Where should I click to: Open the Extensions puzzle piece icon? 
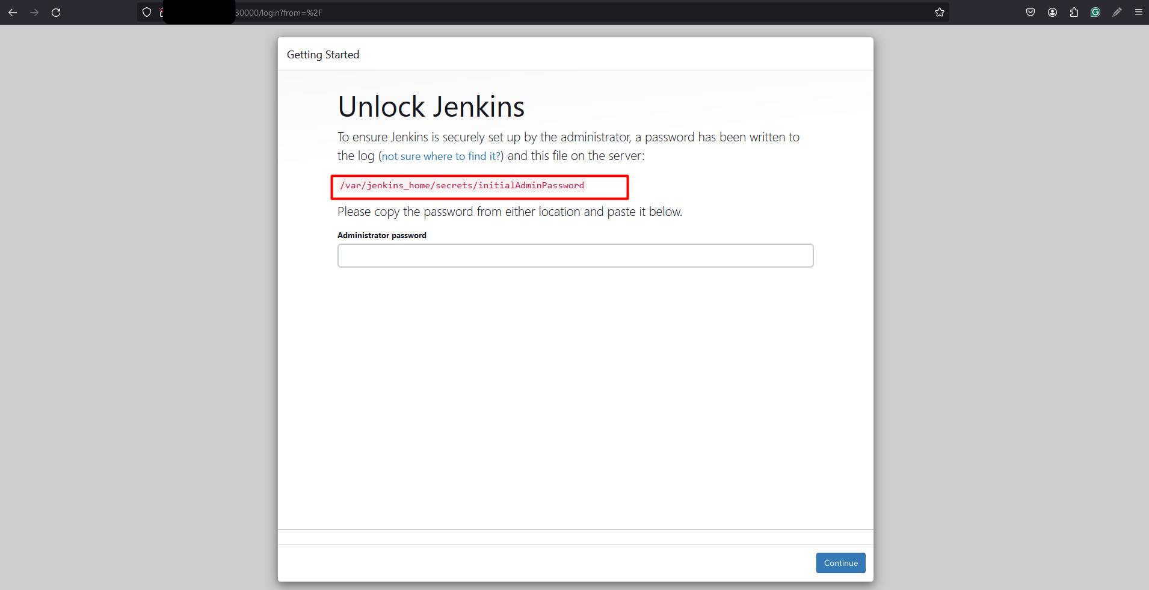coord(1074,12)
